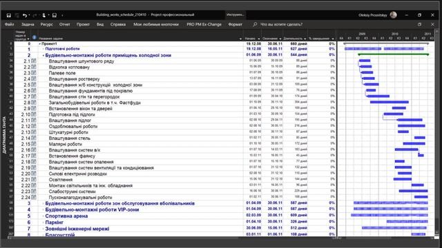Image resolution: width=442 pixels, height=248 pixels.
Task: Open the undo history dropdown arrow
Action: [29, 15]
